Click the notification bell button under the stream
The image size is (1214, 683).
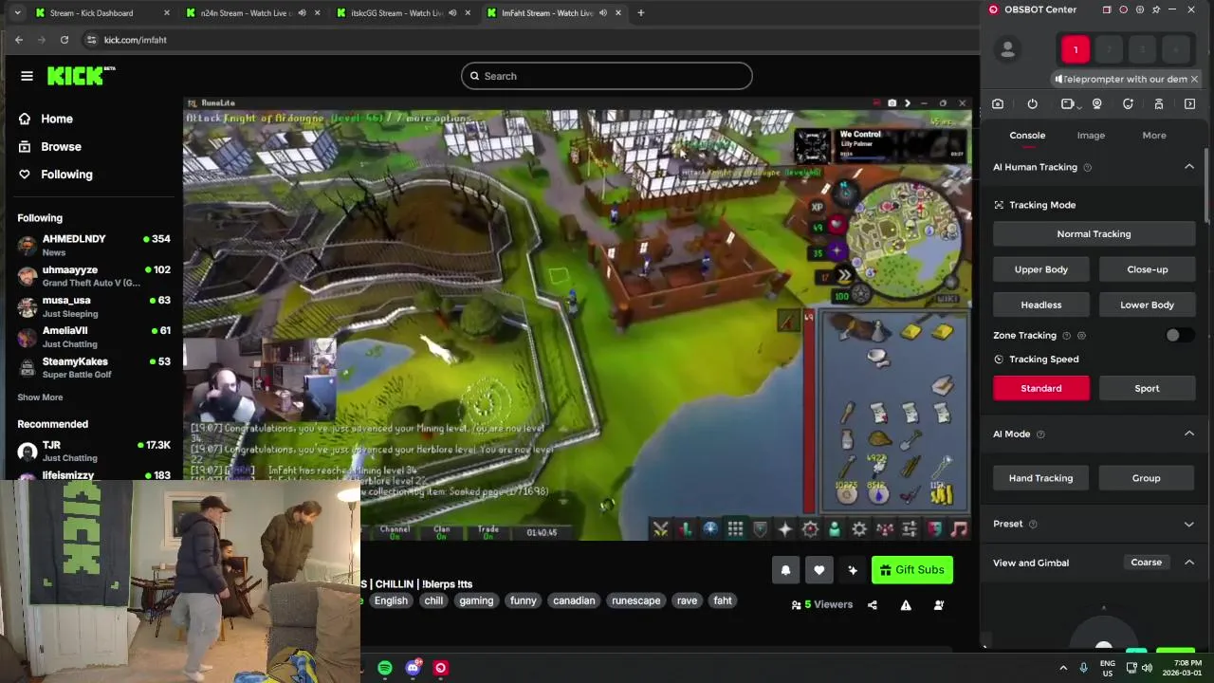(785, 570)
